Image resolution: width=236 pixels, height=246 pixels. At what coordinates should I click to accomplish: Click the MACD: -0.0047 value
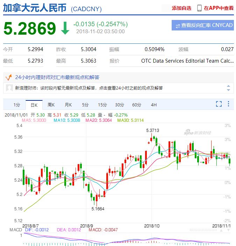(x=103, y=230)
